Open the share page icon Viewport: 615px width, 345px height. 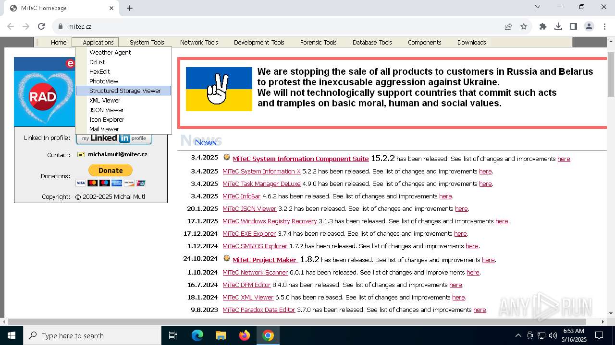(x=508, y=27)
